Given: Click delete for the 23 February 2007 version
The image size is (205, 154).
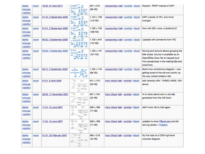Looking at the screenshot, I should pos(25,136).
